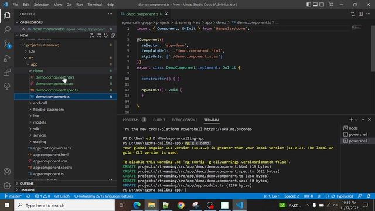Screen dimensions: 375x211
Task: Click the Windows taskbar search box
Action: (x=64, y=205)
